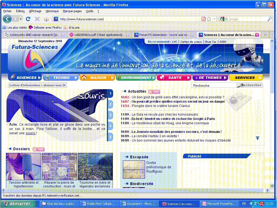
Task: Stop loading with the X icon
Action: coord(37,19)
